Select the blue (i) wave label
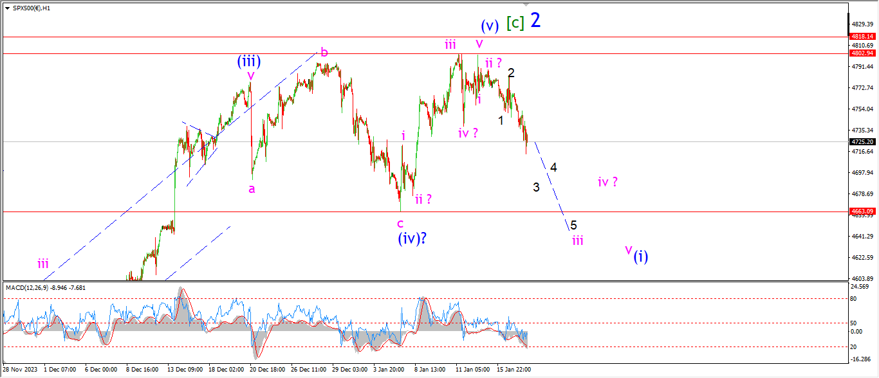 point(640,257)
